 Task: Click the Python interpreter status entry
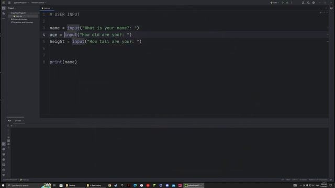318,180
